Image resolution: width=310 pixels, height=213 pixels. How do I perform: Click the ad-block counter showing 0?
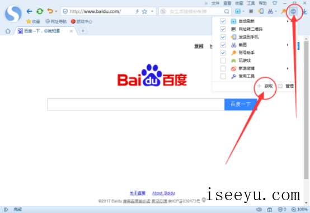click(282, 209)
